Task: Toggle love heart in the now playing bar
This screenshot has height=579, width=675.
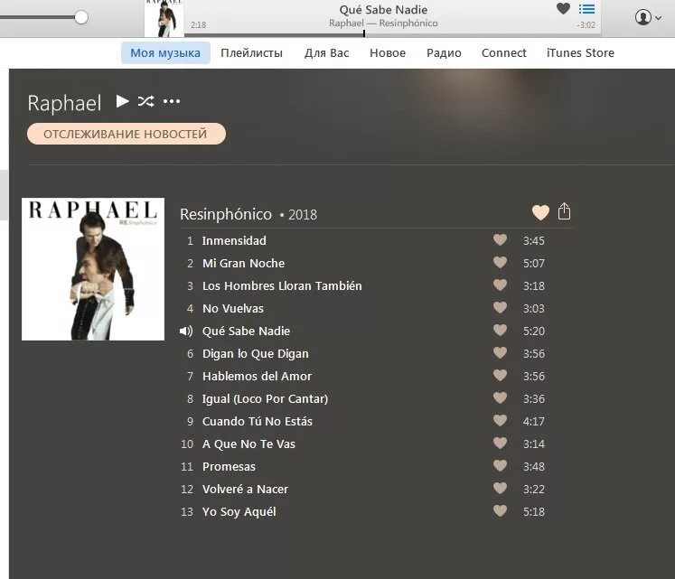Action: [x=563, y=8]
